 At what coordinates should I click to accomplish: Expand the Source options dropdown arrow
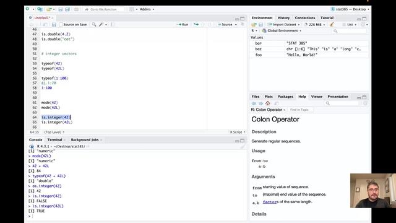[x=236, y=25]
